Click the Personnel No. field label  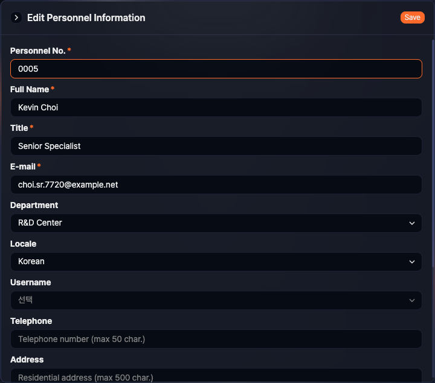click(37, 51)
